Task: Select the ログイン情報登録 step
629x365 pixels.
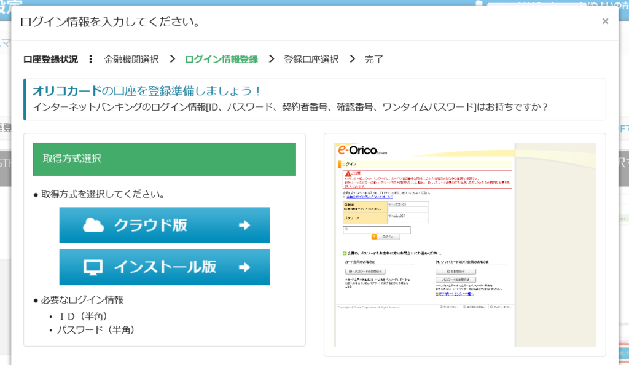Action: point(221,60)
